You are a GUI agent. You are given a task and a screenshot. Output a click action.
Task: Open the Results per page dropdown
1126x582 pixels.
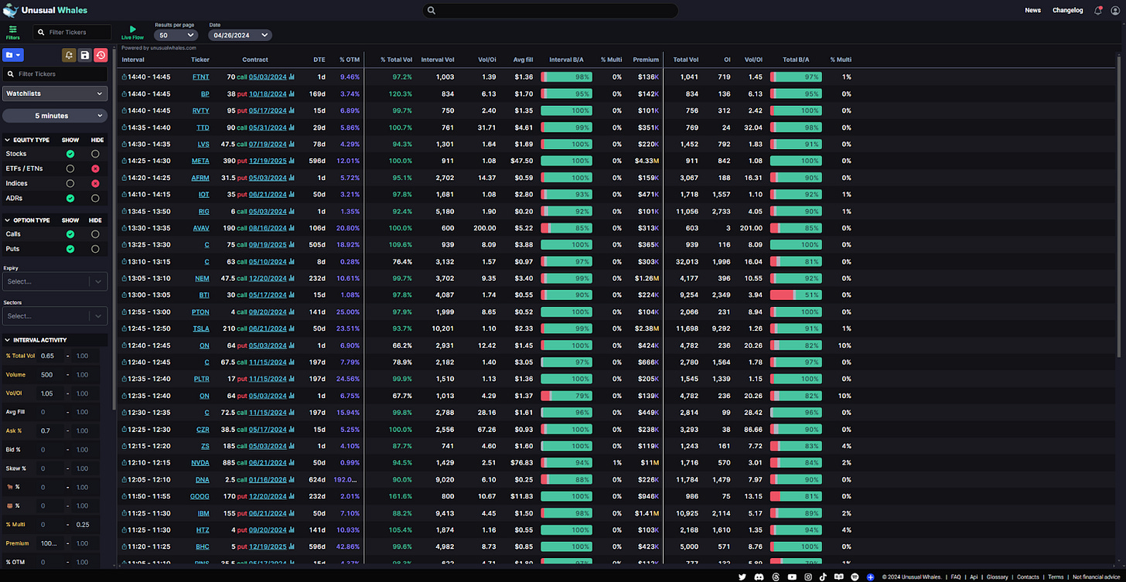coord(176,35)
